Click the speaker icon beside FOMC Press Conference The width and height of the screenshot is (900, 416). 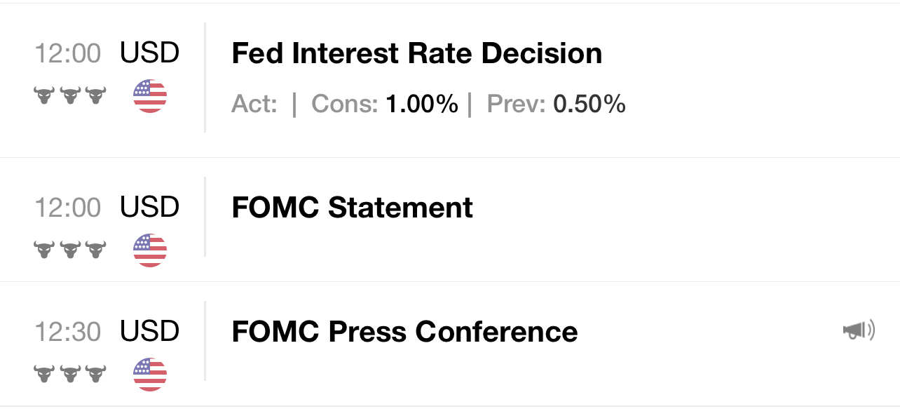click(x=859, y=330)
